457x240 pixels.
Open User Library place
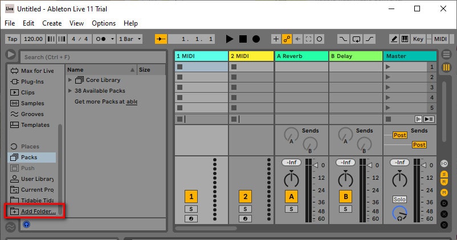32,179
